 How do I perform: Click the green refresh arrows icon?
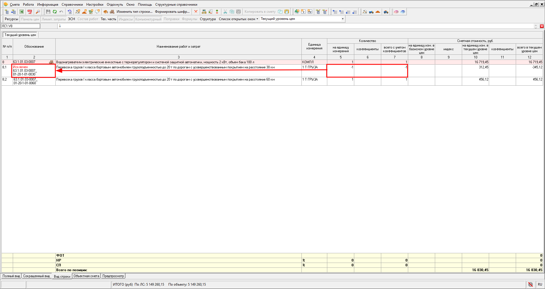54,12
